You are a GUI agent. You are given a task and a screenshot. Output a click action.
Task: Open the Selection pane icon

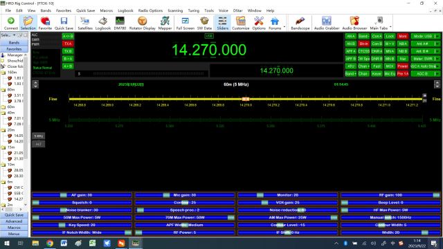point(28,23)
